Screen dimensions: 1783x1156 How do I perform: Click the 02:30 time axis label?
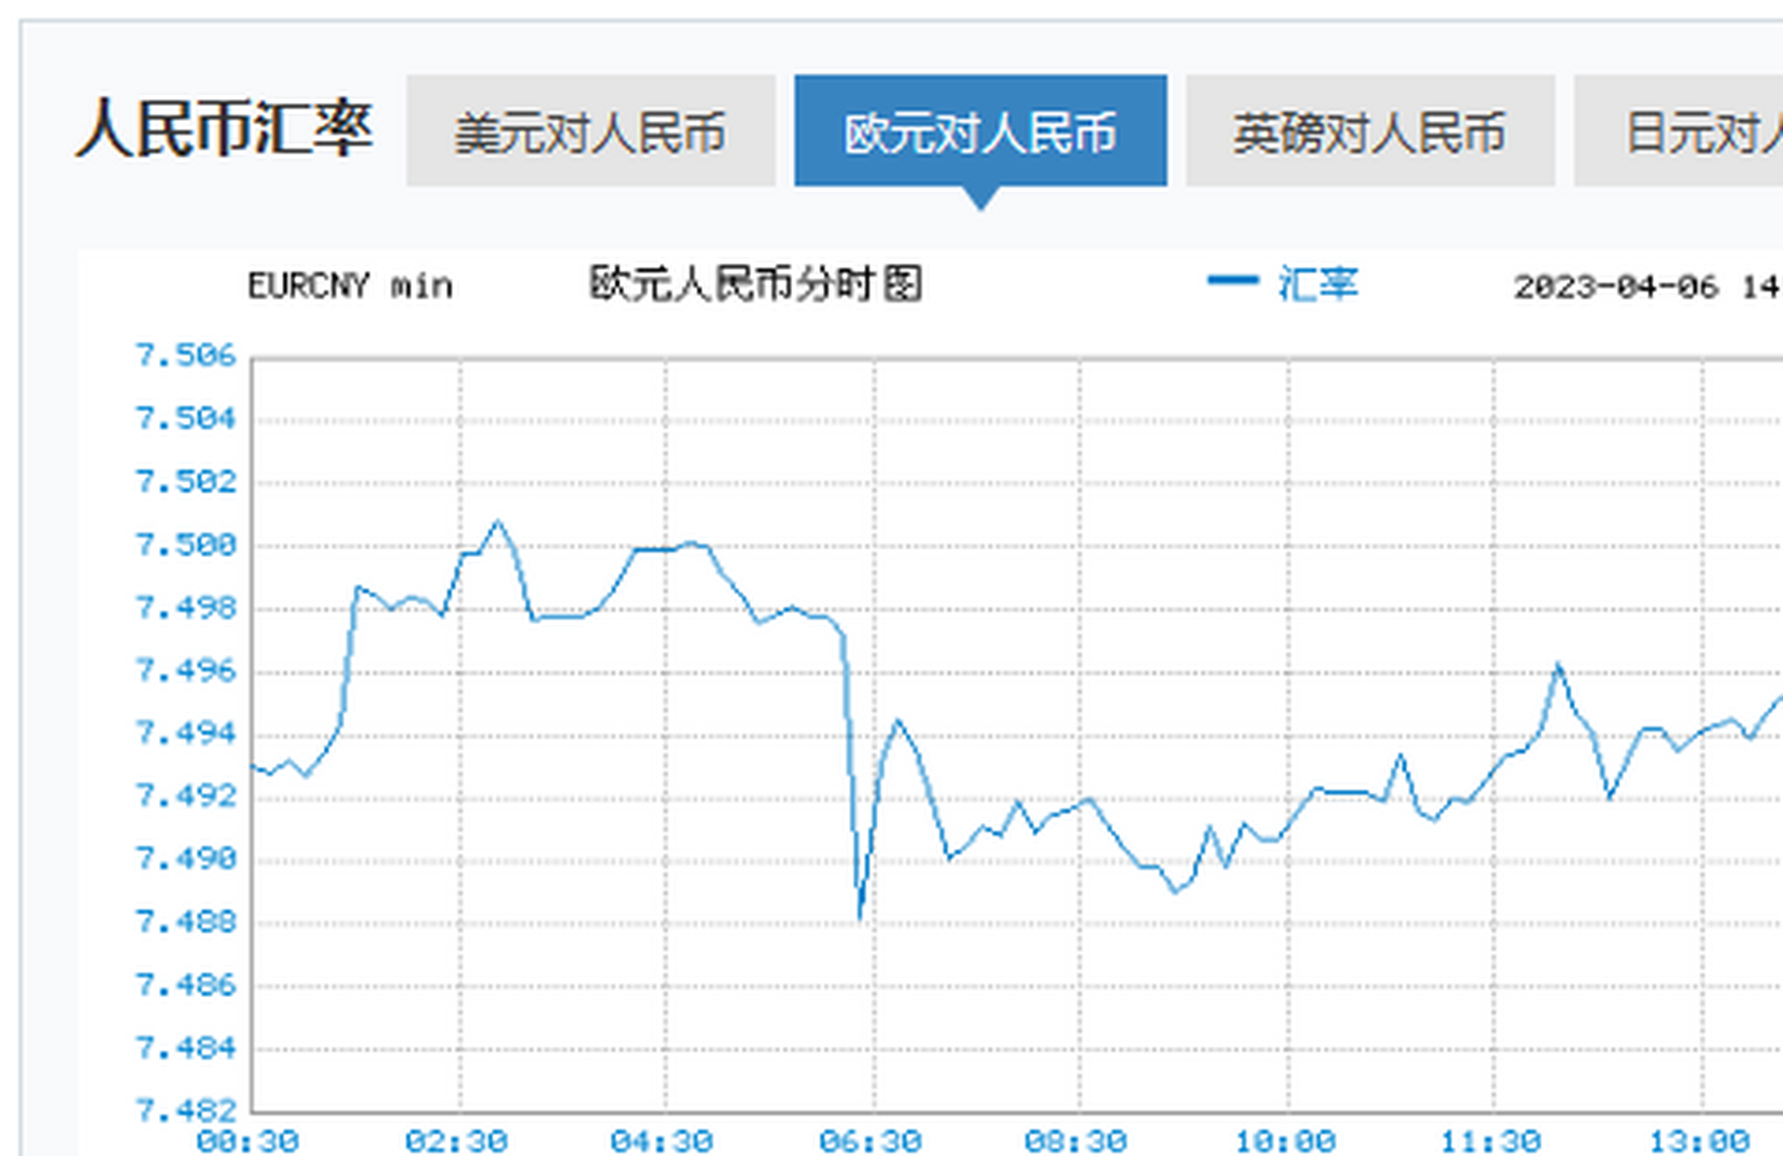tap(457, 1142)
